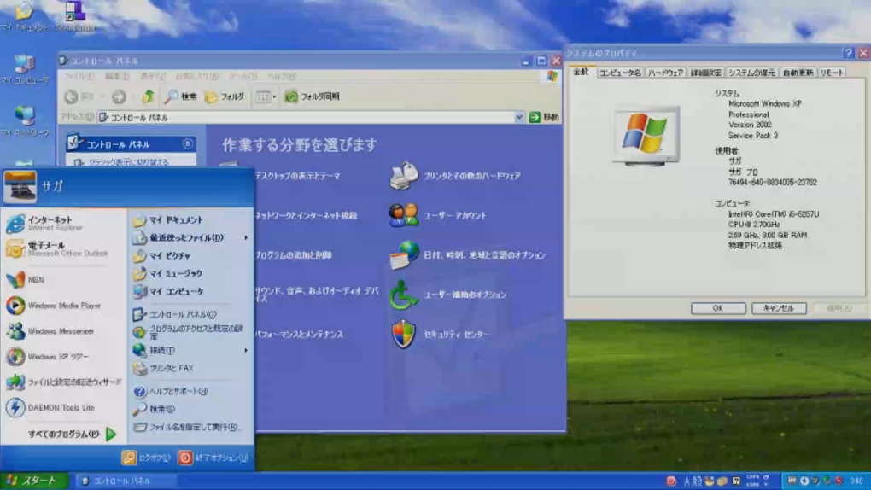
Task: Click Turn Off Computer button
Action: coord(213,458)
